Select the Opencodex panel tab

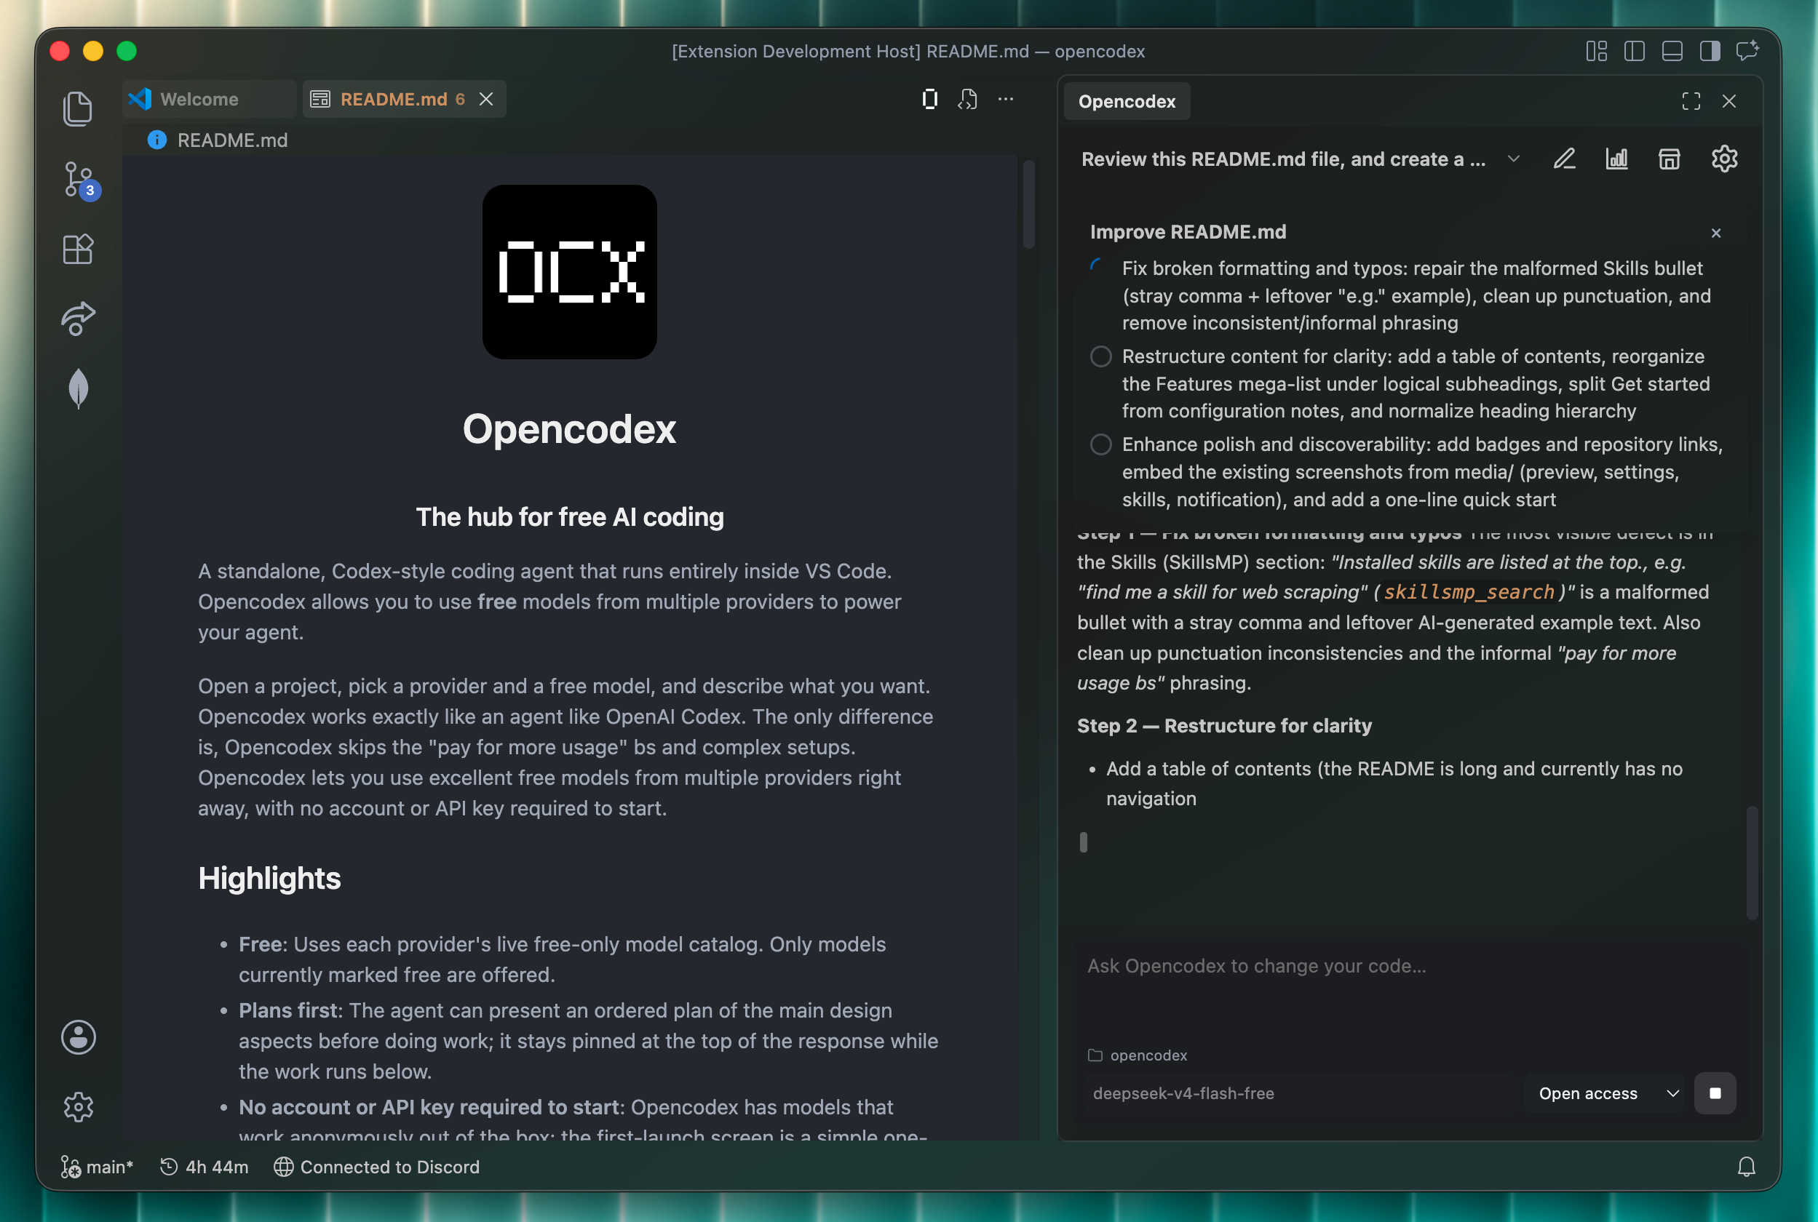(1127, 101)
